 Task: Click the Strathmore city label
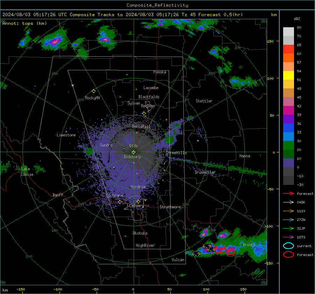(170, 207)
